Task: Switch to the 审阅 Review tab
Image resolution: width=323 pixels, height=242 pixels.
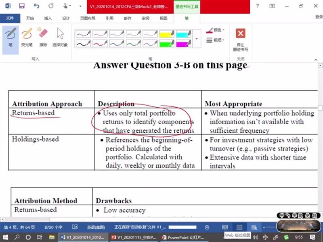Action: 145,18
